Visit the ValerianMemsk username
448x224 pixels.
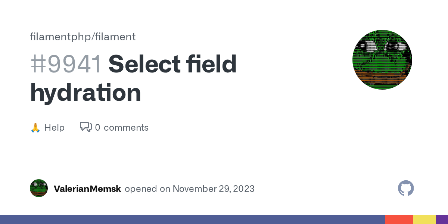click(x=87, y=189)
